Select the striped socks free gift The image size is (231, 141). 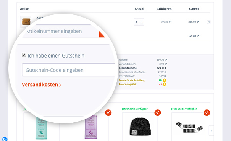[189, 127]
